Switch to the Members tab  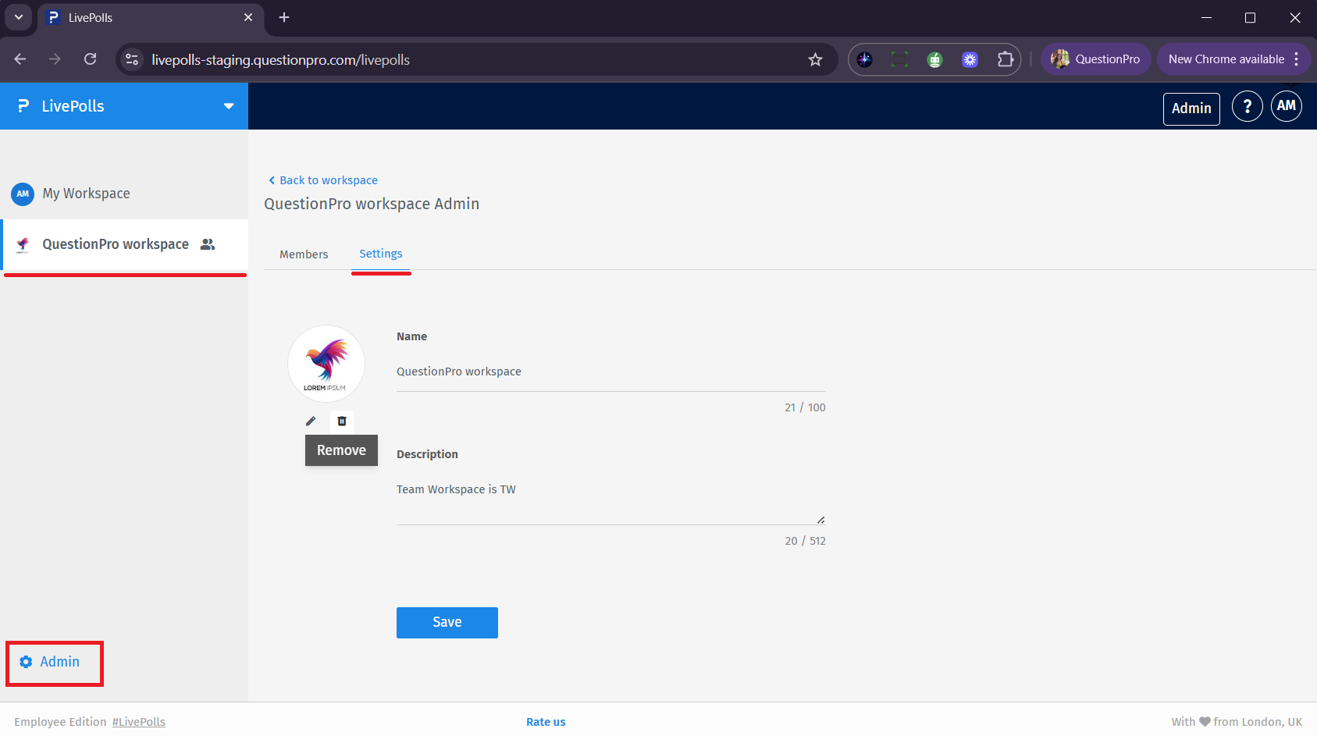click(x=304, y=254)
